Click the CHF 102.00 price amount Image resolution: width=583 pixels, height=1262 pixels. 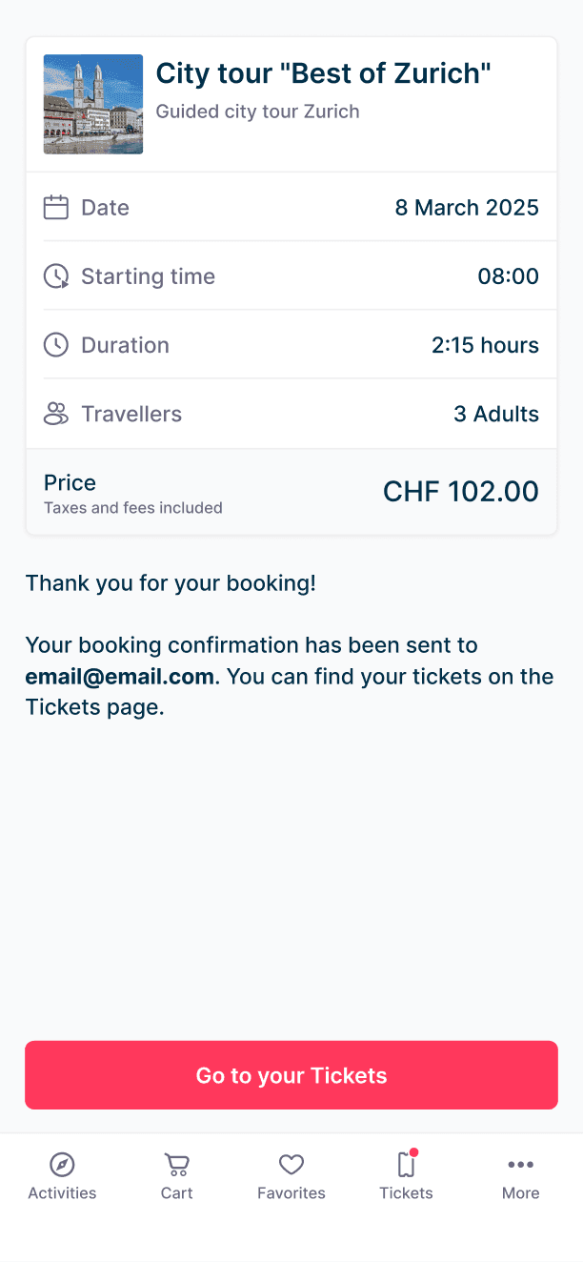click(460, 492)
